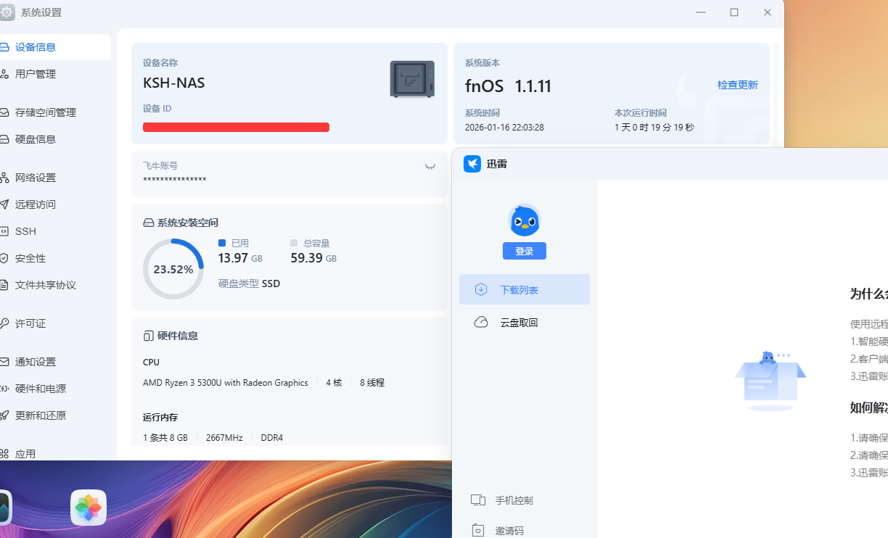Minimize the 系统设置 window
The image size is (888, 538).
coord(701,12)
